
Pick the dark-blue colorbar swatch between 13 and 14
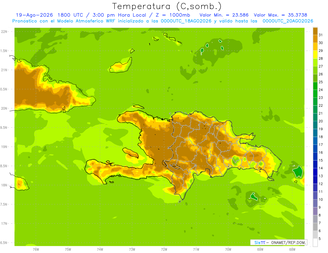315,172
